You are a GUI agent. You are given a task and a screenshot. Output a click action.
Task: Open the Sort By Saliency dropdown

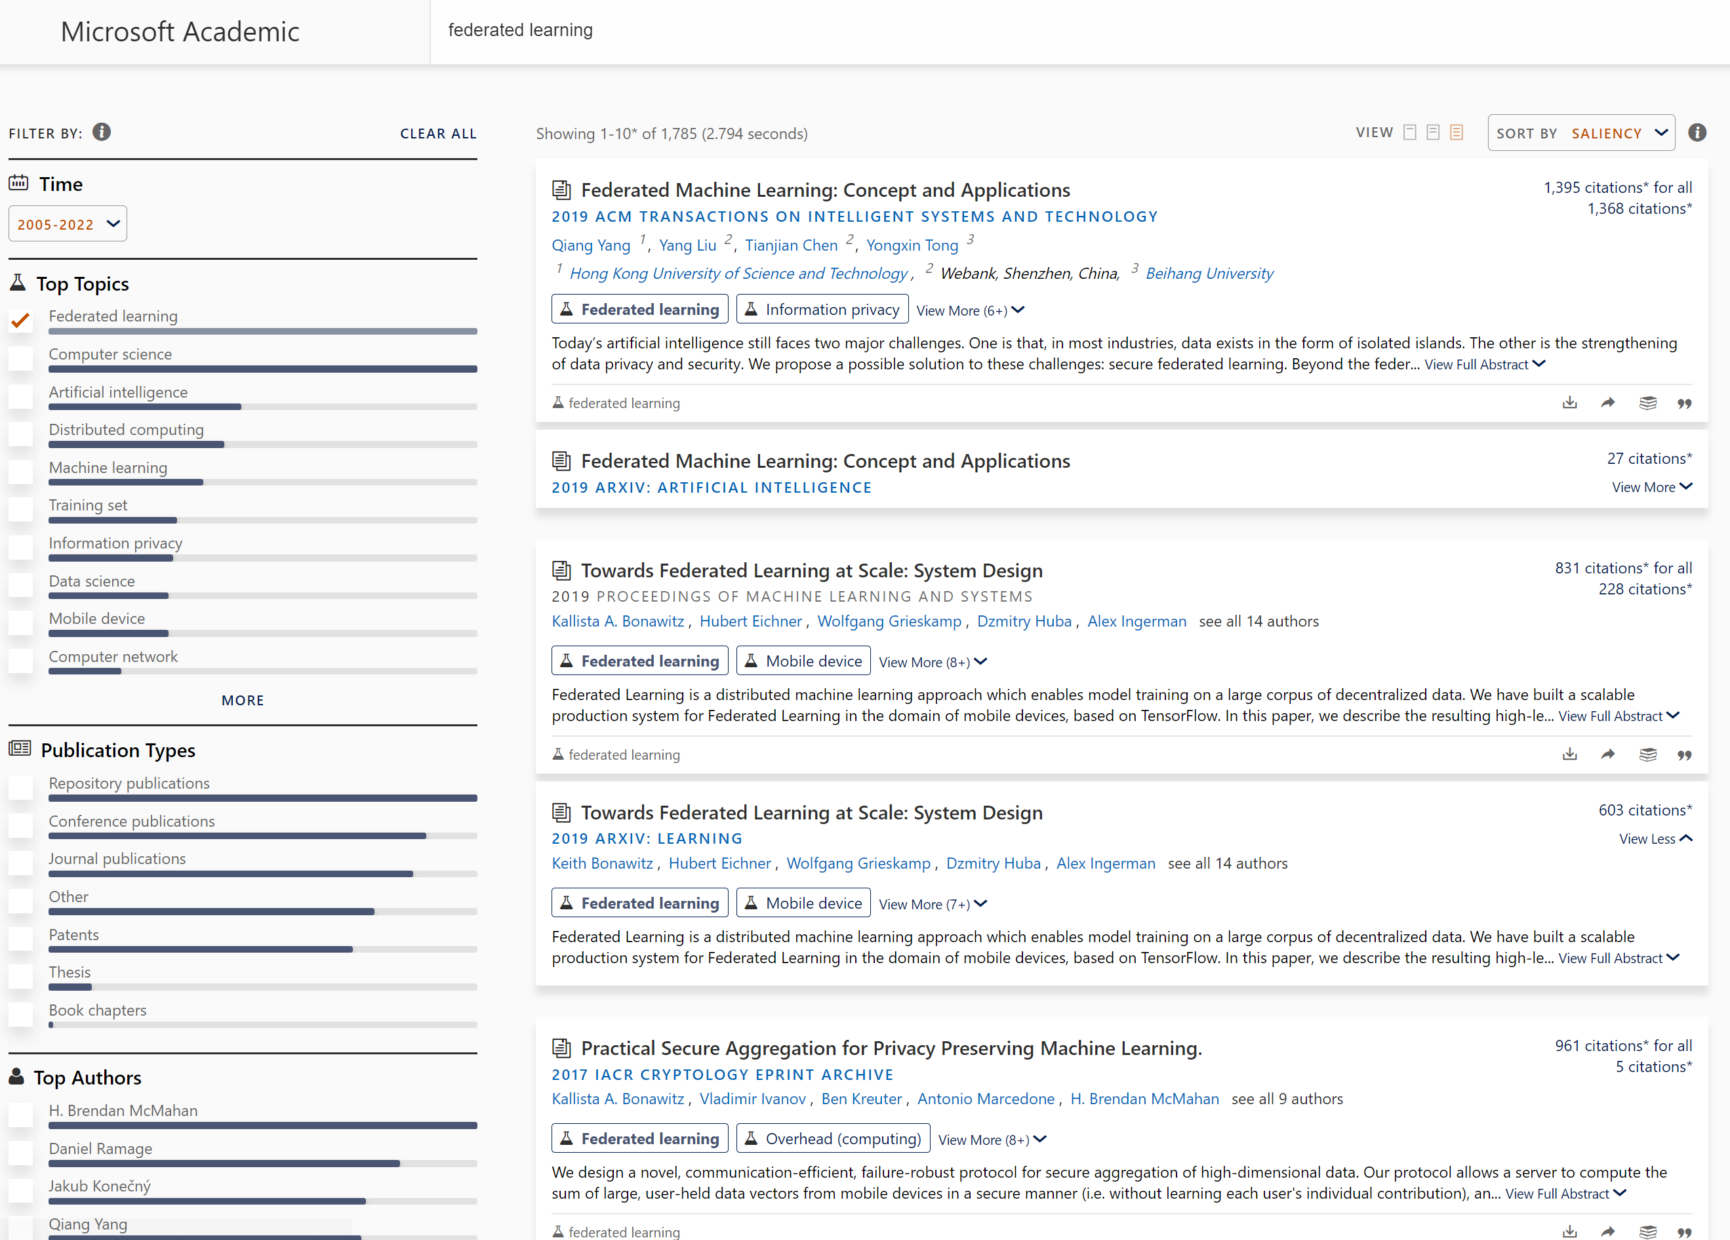1581,133
